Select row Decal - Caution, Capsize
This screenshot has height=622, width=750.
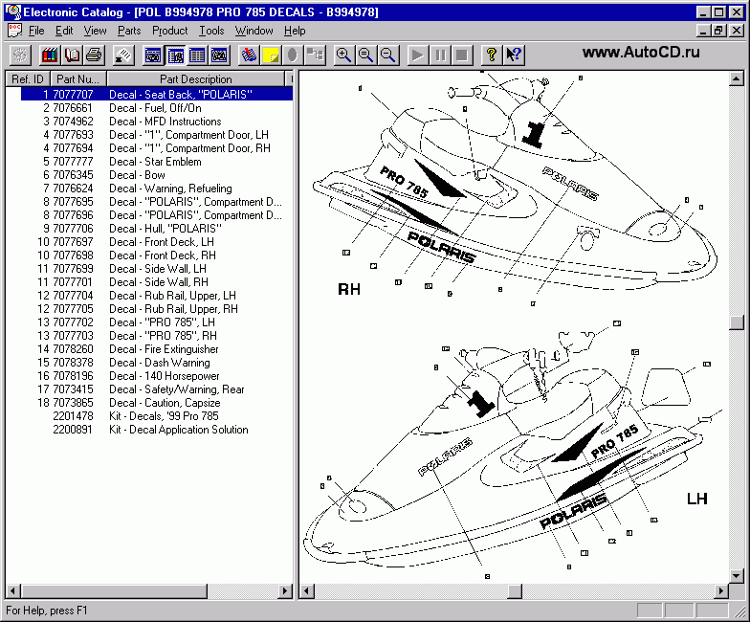coord(149,403)
